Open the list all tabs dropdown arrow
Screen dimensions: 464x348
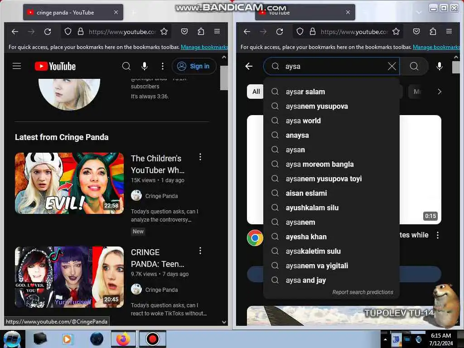[x=419, y=12]
